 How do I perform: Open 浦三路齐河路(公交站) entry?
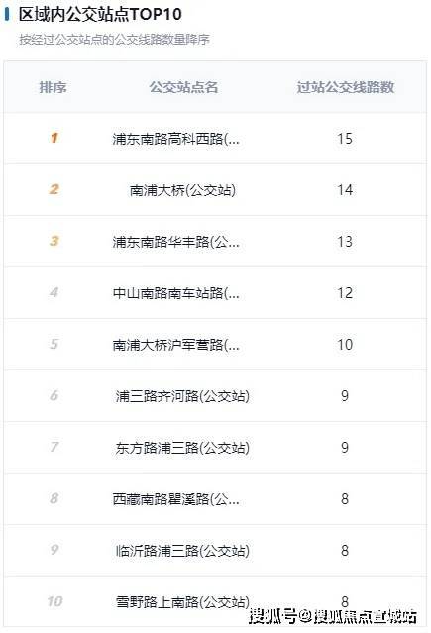pyautogui.click(x=182, y=396)
